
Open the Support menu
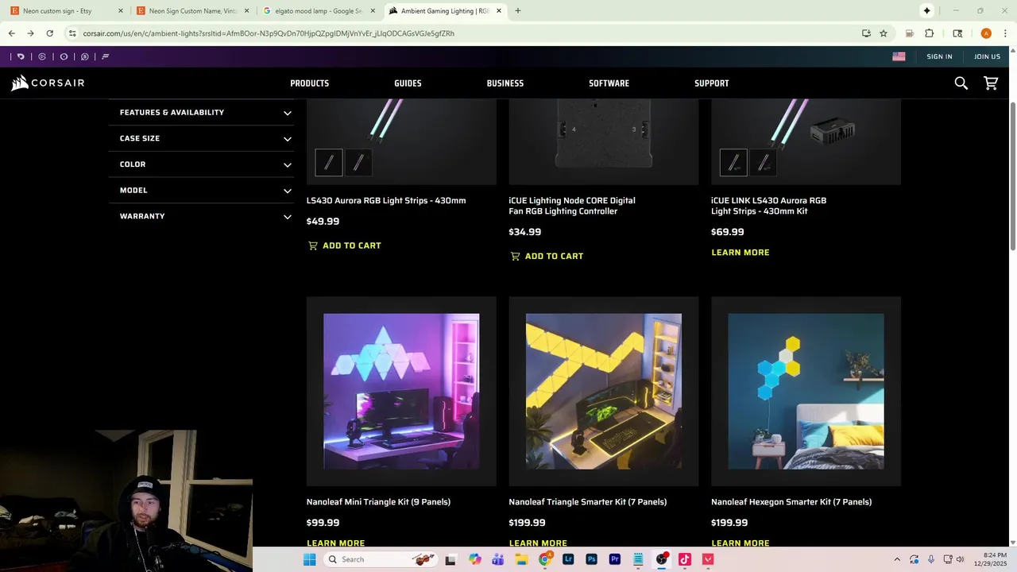712,83
